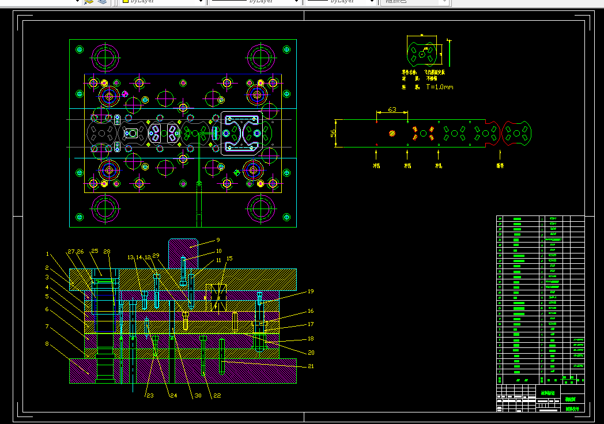604x424 pixels.
Task: Click part balloon number 30
Action: [198, 396]
